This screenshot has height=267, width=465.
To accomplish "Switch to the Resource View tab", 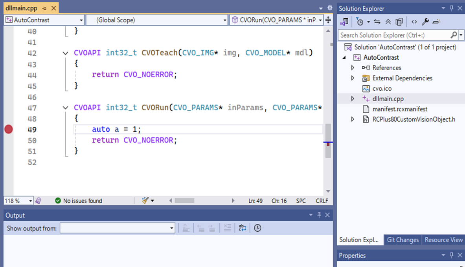I will [x=443, y=240].
